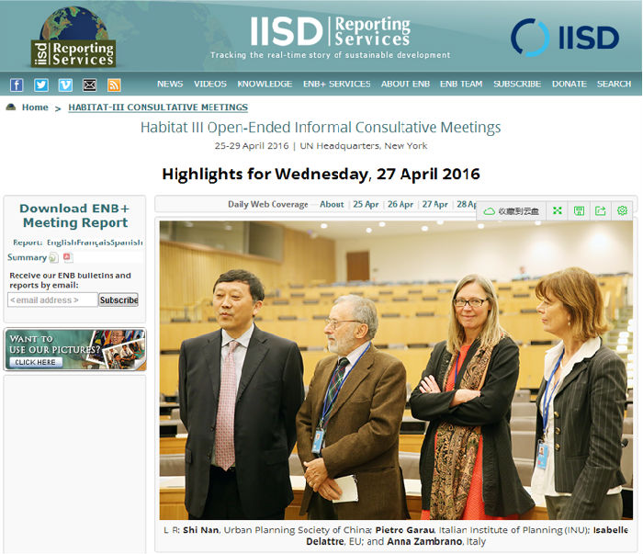Click the IISD Reporting Services center banner
Viewport: 643px width, 554px height.
point(331,38)
